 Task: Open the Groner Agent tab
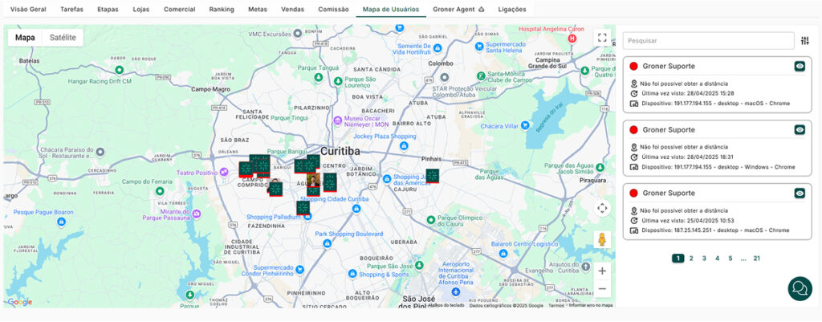click(458, 9)
